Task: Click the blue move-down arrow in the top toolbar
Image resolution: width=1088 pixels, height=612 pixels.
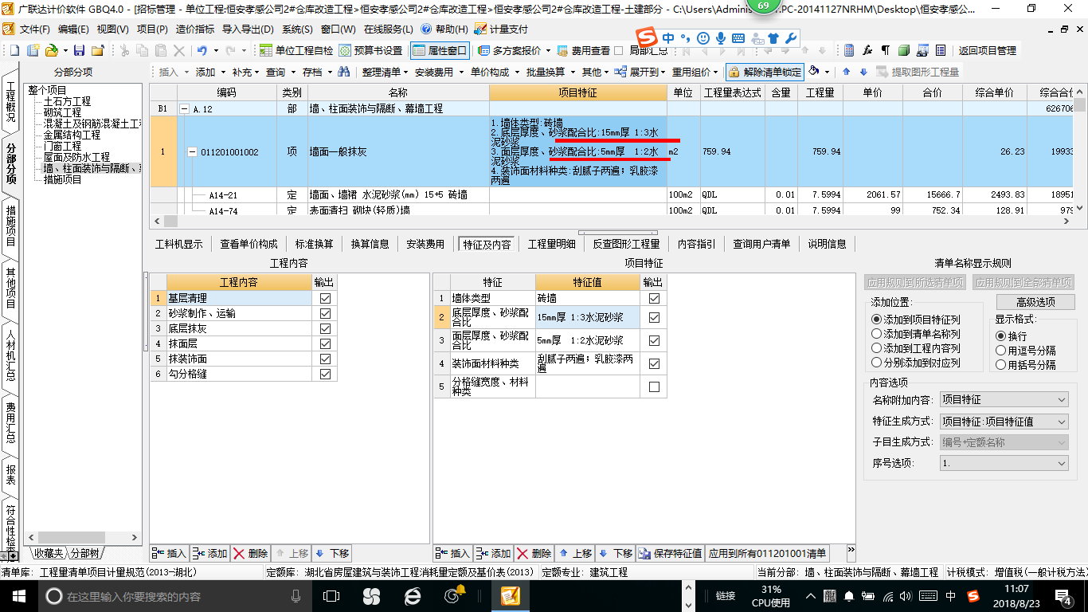Action: [x=863, y=72]
